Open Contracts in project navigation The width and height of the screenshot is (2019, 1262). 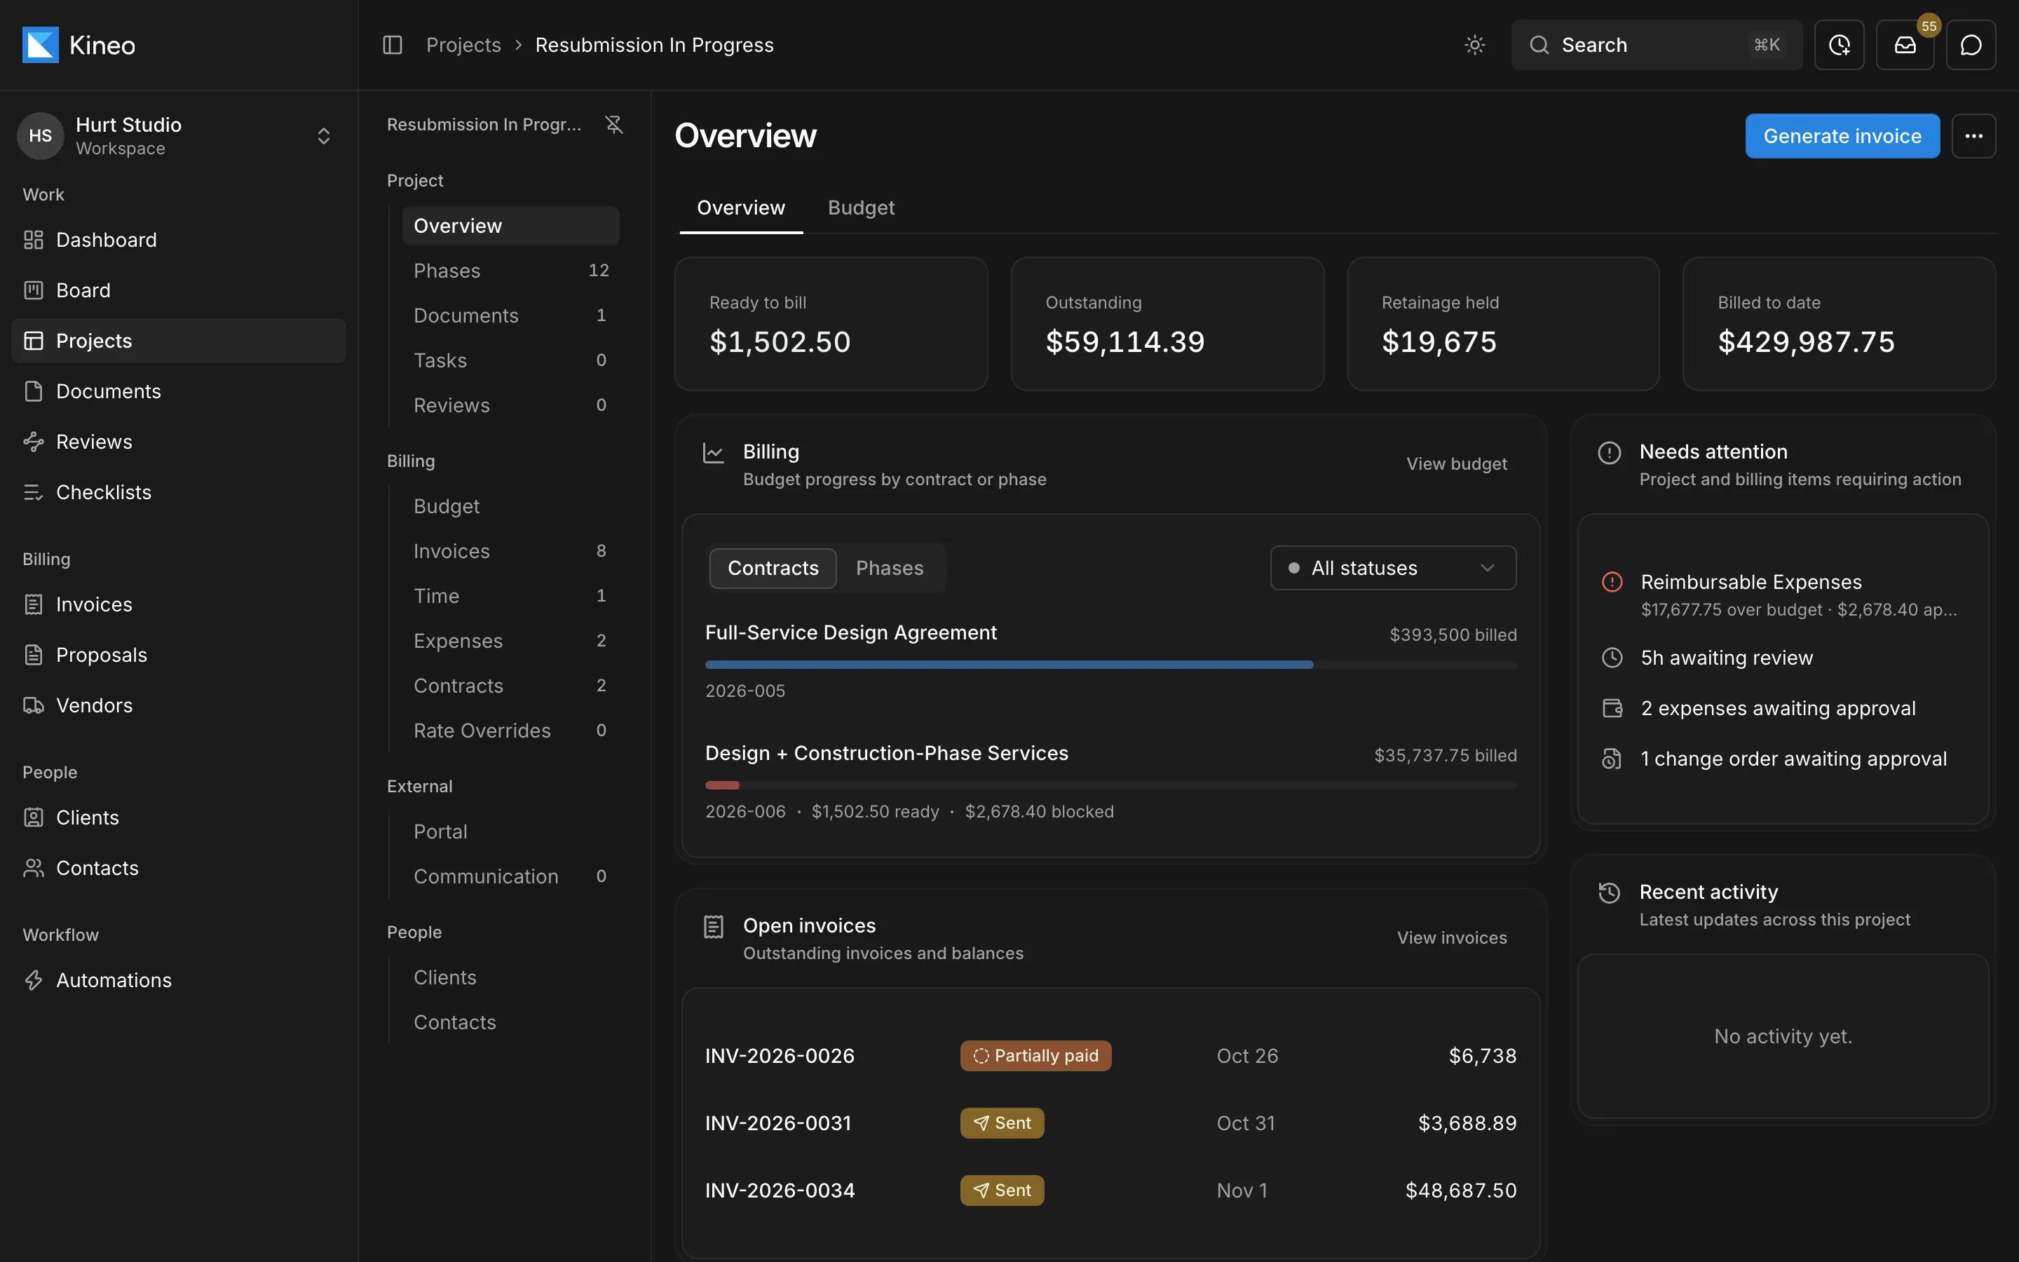pos(510,686)
